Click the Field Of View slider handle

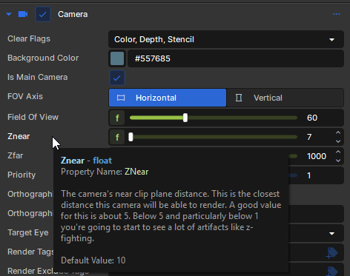185,118
